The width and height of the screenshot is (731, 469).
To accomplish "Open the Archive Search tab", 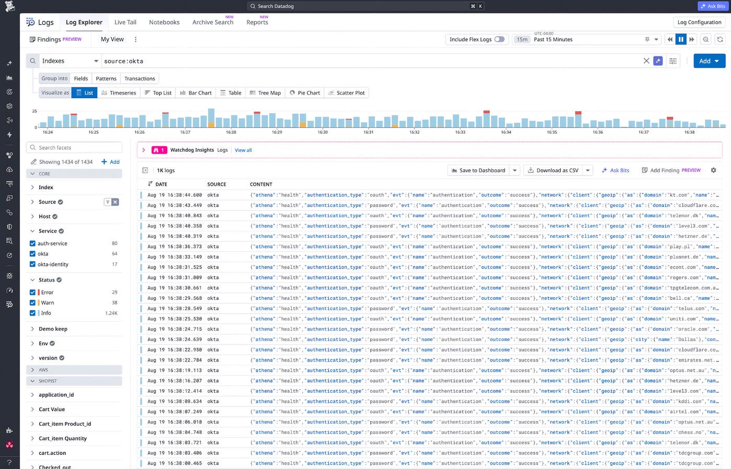I will click(x=213, y=22).
